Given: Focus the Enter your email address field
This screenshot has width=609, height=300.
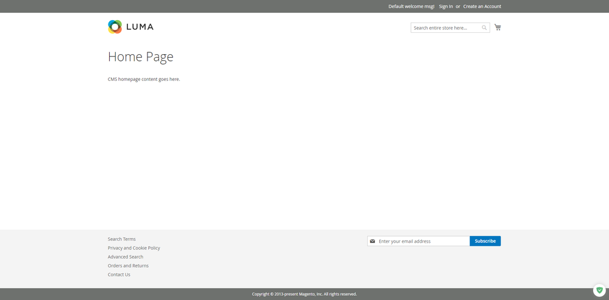Looking at the screenshot, I should 422,242.
